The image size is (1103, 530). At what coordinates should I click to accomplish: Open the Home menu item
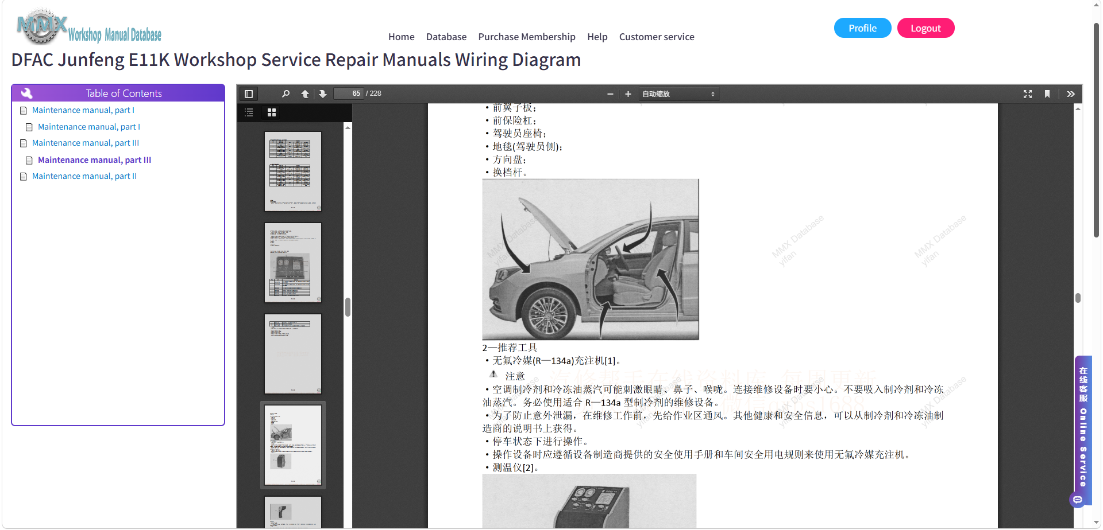coord(401,37)
